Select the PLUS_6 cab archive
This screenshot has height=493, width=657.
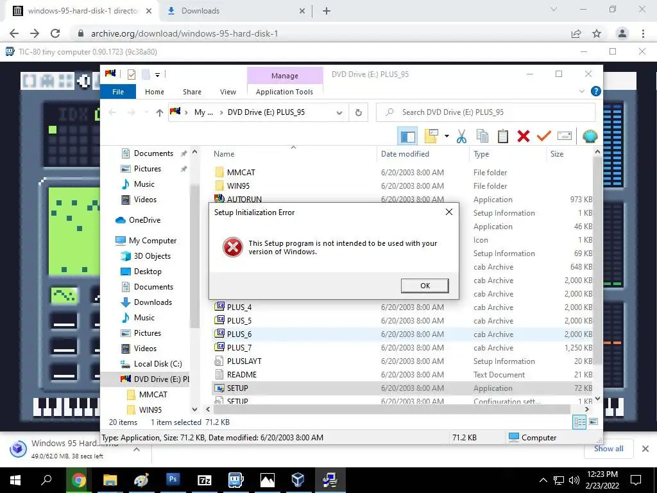point(239,334)
